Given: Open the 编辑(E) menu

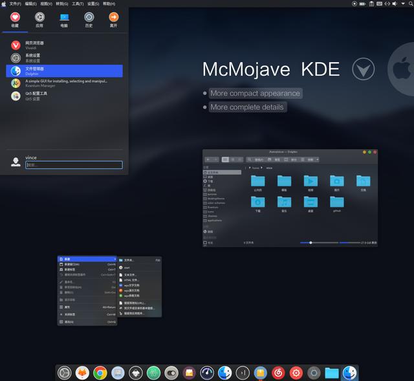Looking at the screenshot, I should [x=30, y=4].
